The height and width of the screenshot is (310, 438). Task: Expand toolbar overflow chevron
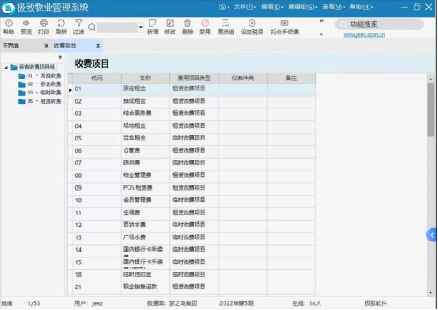click(x=321, y=21)
